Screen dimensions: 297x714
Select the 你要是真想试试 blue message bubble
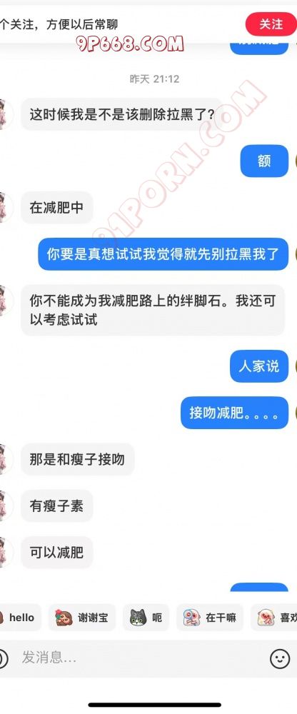coord(163,254)
